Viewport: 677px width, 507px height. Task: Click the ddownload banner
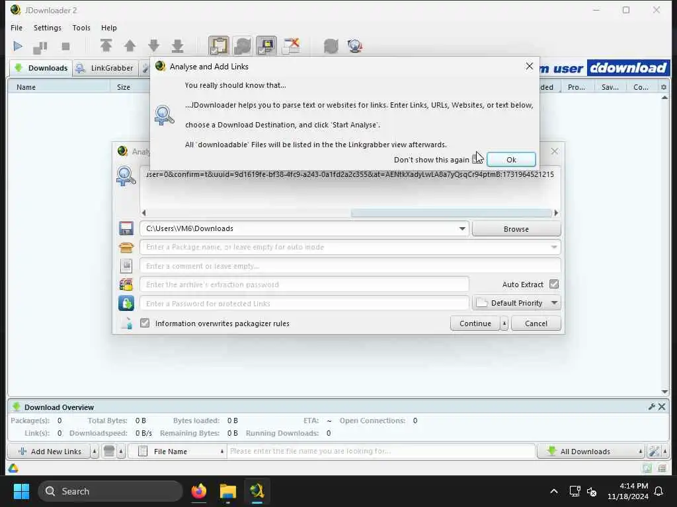[x=628, y=68]
